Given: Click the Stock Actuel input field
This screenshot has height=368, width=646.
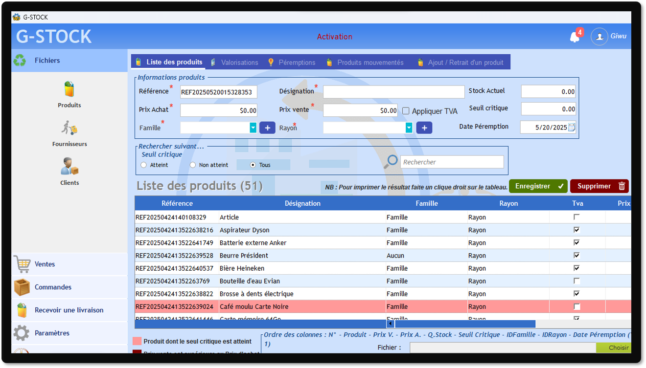Looking at the screenshot, I should 548,91.
